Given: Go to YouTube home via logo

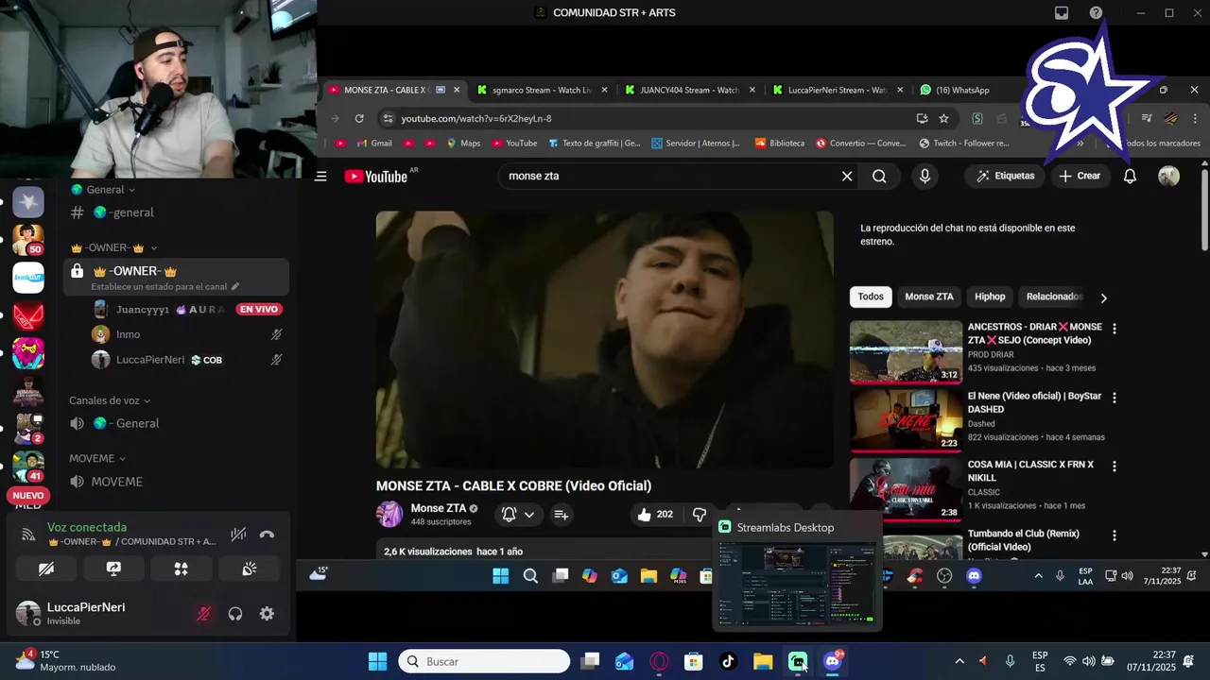Looking at the screenshot, I should [x=376, y=176].
